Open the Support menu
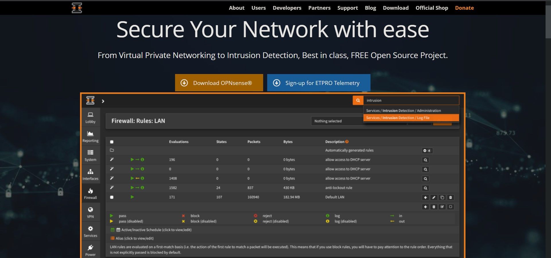 point(348,8)
